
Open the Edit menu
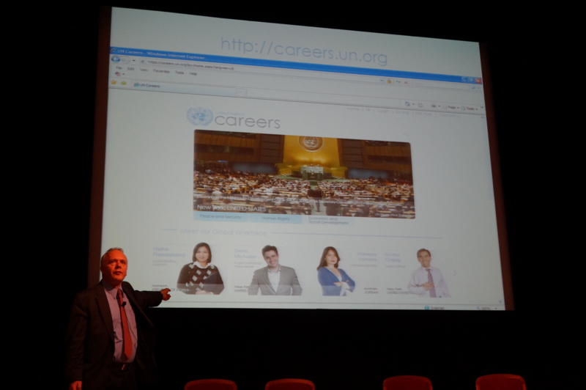tap(131, 69)
